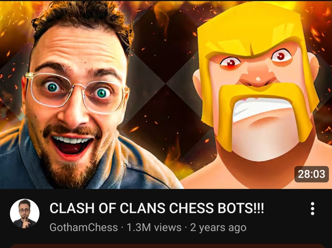
Task: Select the 1.3M views text
Action: click(154, 227)
